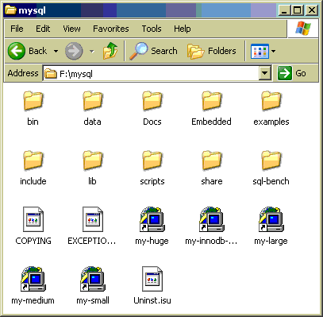Screen dimensions: 323x317
Task: Expand the Forward history dropdown arrow
Action: 92,51
